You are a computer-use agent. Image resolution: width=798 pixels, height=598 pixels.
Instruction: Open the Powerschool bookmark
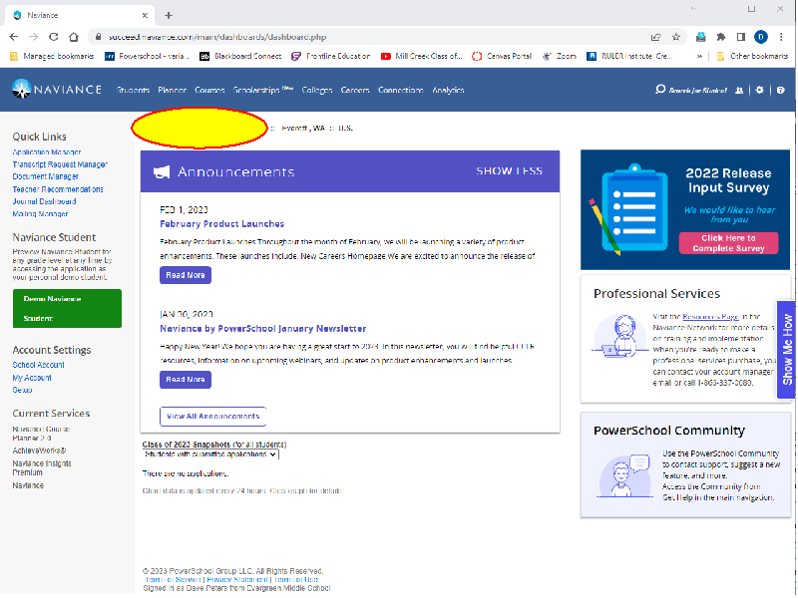click(147, 56)
